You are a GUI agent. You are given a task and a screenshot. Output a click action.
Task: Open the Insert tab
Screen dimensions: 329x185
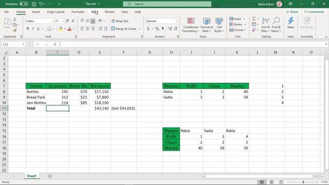(36, 12)
